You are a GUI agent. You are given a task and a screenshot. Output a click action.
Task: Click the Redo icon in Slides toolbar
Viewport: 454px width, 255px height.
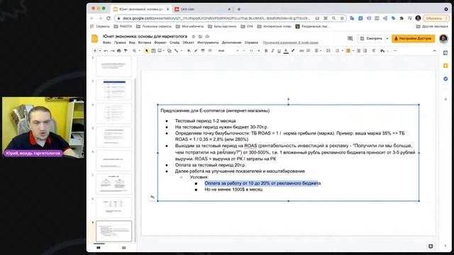click(x=112, y=51)
